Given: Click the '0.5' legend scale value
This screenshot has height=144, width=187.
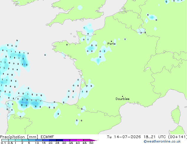Looking at the screenshot, I should pyautogui.click(x=10, y=143).
